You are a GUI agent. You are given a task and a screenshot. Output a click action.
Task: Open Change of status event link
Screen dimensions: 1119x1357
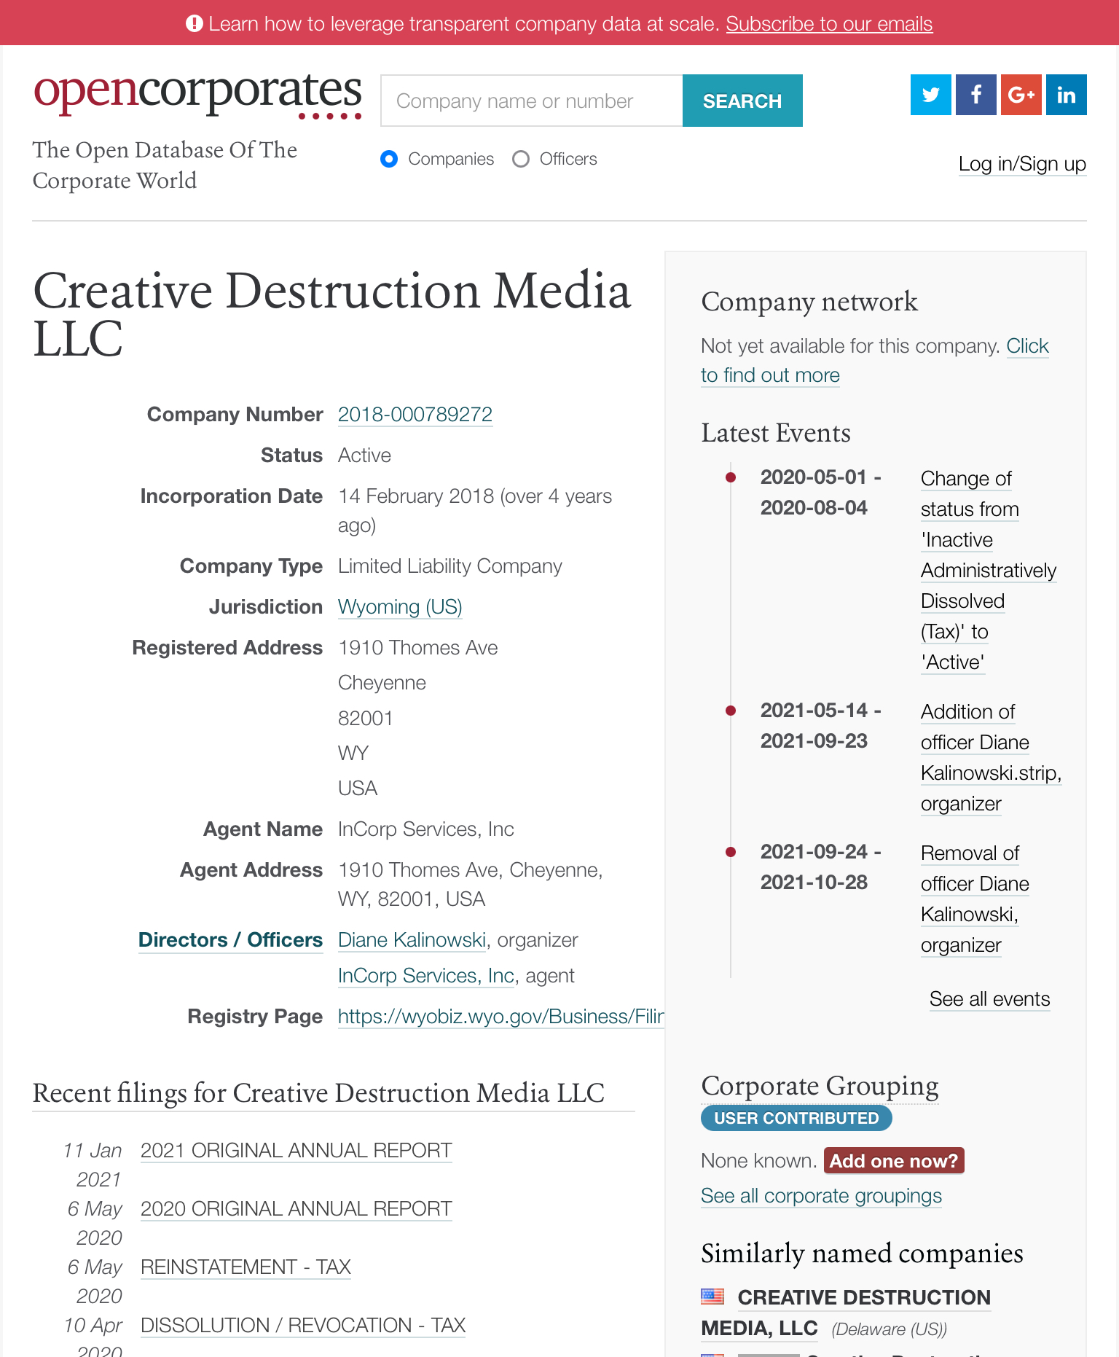989,570
